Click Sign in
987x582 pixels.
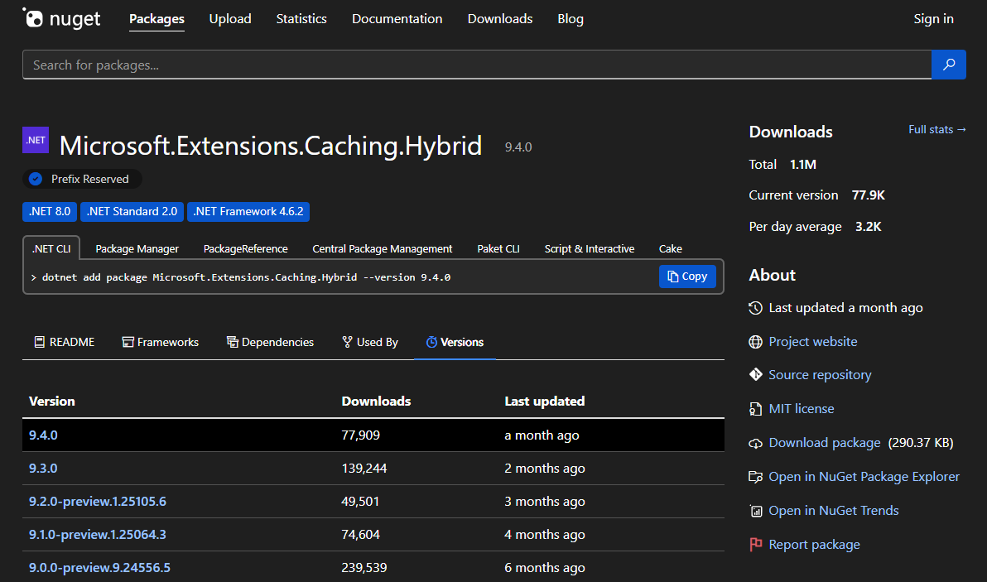tap(933, 19)
